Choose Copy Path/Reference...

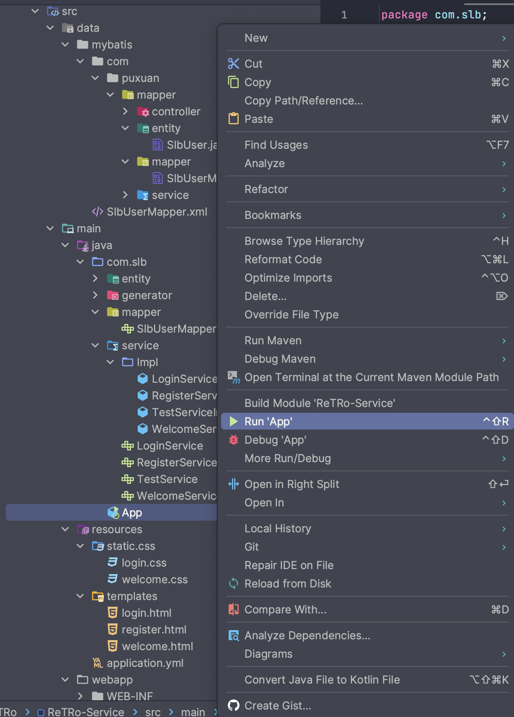coord(367,101)
